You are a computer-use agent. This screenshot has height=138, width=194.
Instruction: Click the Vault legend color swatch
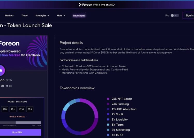[108, 114]
